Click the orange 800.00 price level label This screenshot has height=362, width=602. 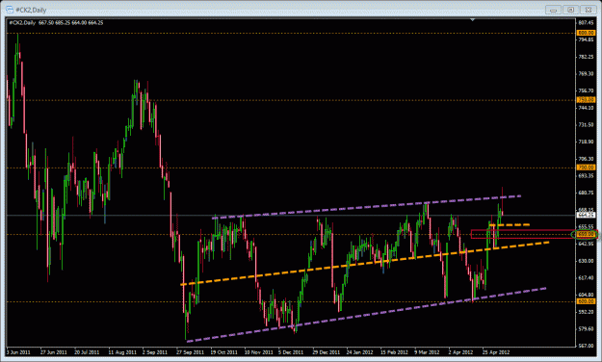tap(586, 33)
